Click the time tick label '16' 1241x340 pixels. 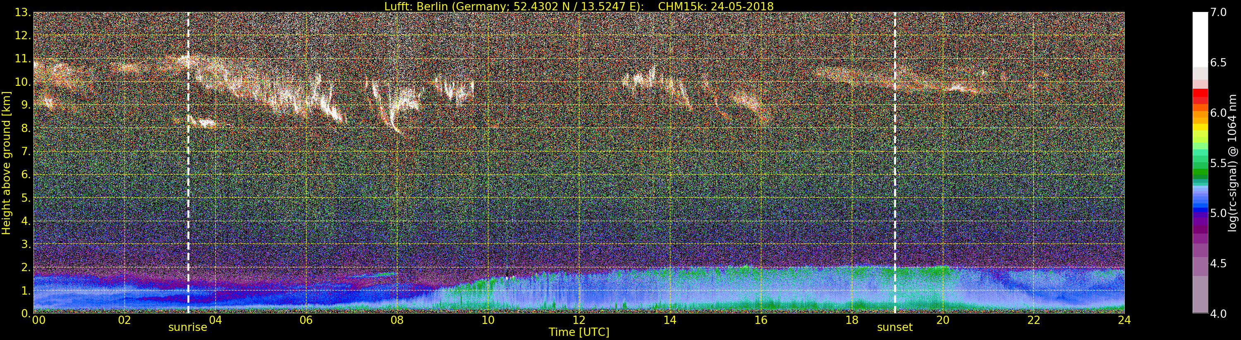(761, 320)
